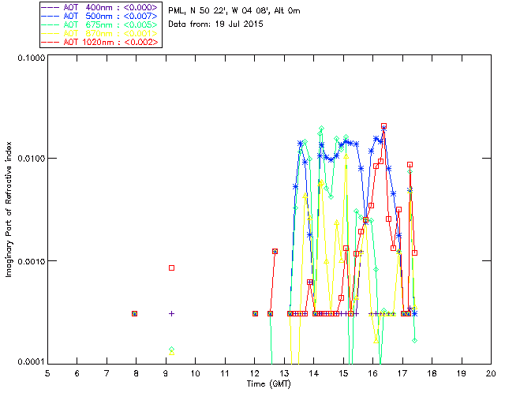505x404 pixels.
Task: Click the x-axis tick label 20
Action: (x=491, y=372)
